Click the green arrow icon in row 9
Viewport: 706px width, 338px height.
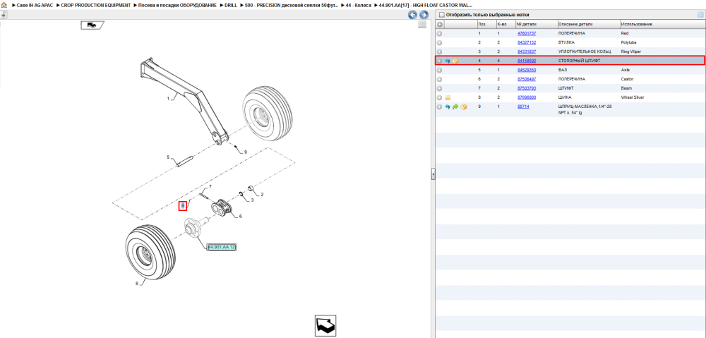point(455,107)
